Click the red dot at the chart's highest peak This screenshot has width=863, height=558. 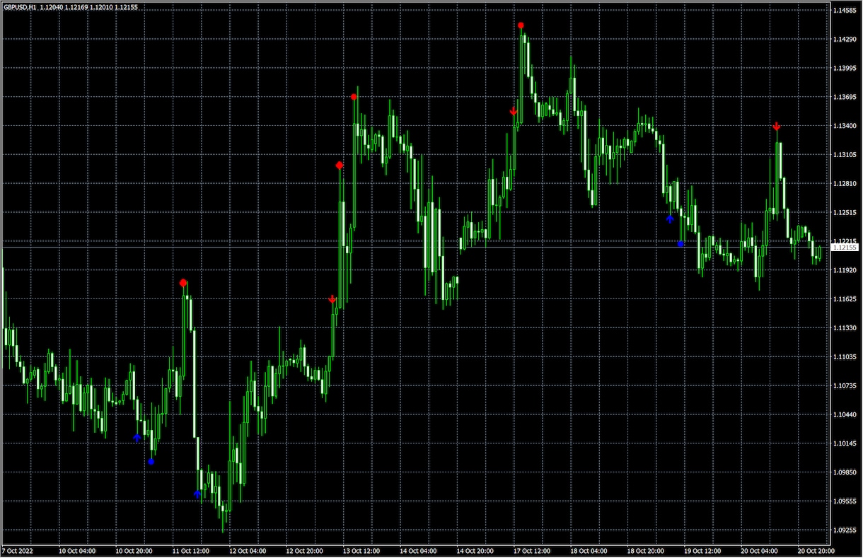coord(521,25)
